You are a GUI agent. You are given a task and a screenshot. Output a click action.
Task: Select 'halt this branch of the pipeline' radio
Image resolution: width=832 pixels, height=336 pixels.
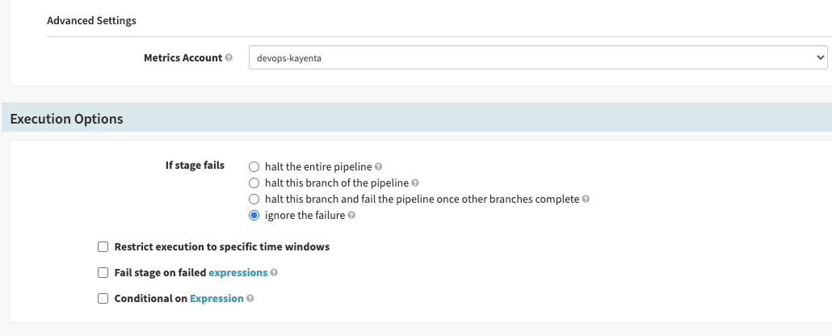pos(254,183)
